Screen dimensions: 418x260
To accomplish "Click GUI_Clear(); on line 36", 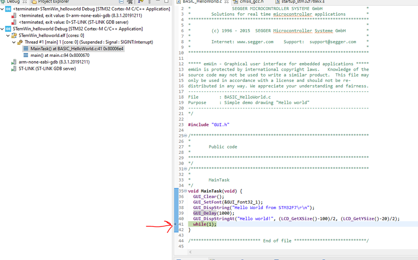I will (x=209, y=196).
